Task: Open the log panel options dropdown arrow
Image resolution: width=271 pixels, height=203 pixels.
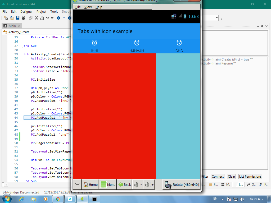Action: (258, 26)
